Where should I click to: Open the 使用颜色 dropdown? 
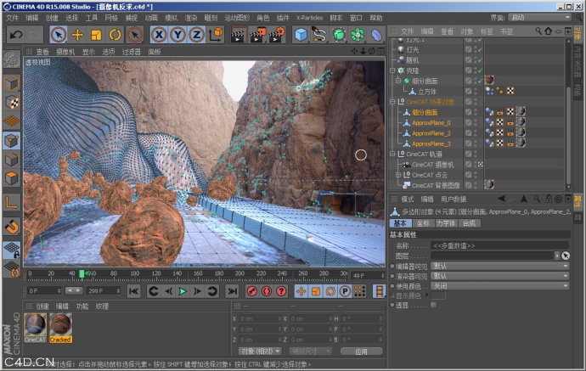pyautogui.click(x=500, y=286)
